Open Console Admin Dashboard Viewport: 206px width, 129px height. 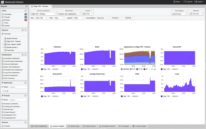coord(13,61)
